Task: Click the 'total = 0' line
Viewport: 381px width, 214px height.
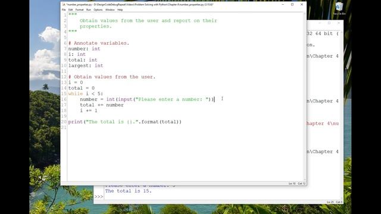Action: (x=82, y=88)
